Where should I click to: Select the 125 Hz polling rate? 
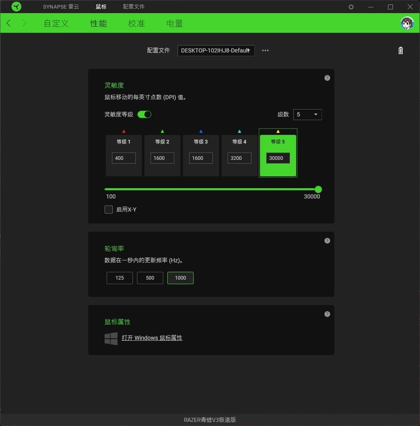120,278
